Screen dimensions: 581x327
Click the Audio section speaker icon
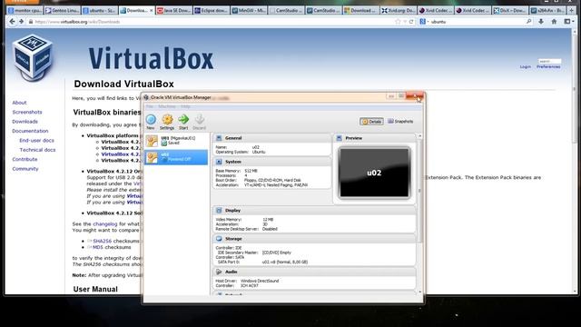[219, 272]
